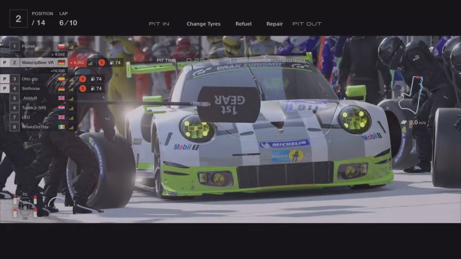
Task: Select driver WheloDidThis in the leaderboard
Action: 35,127
